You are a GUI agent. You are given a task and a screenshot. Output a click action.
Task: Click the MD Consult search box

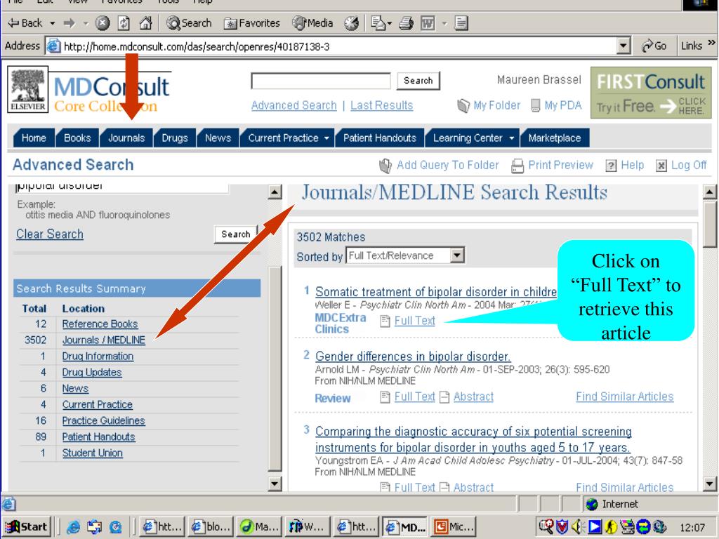[320, 81]
